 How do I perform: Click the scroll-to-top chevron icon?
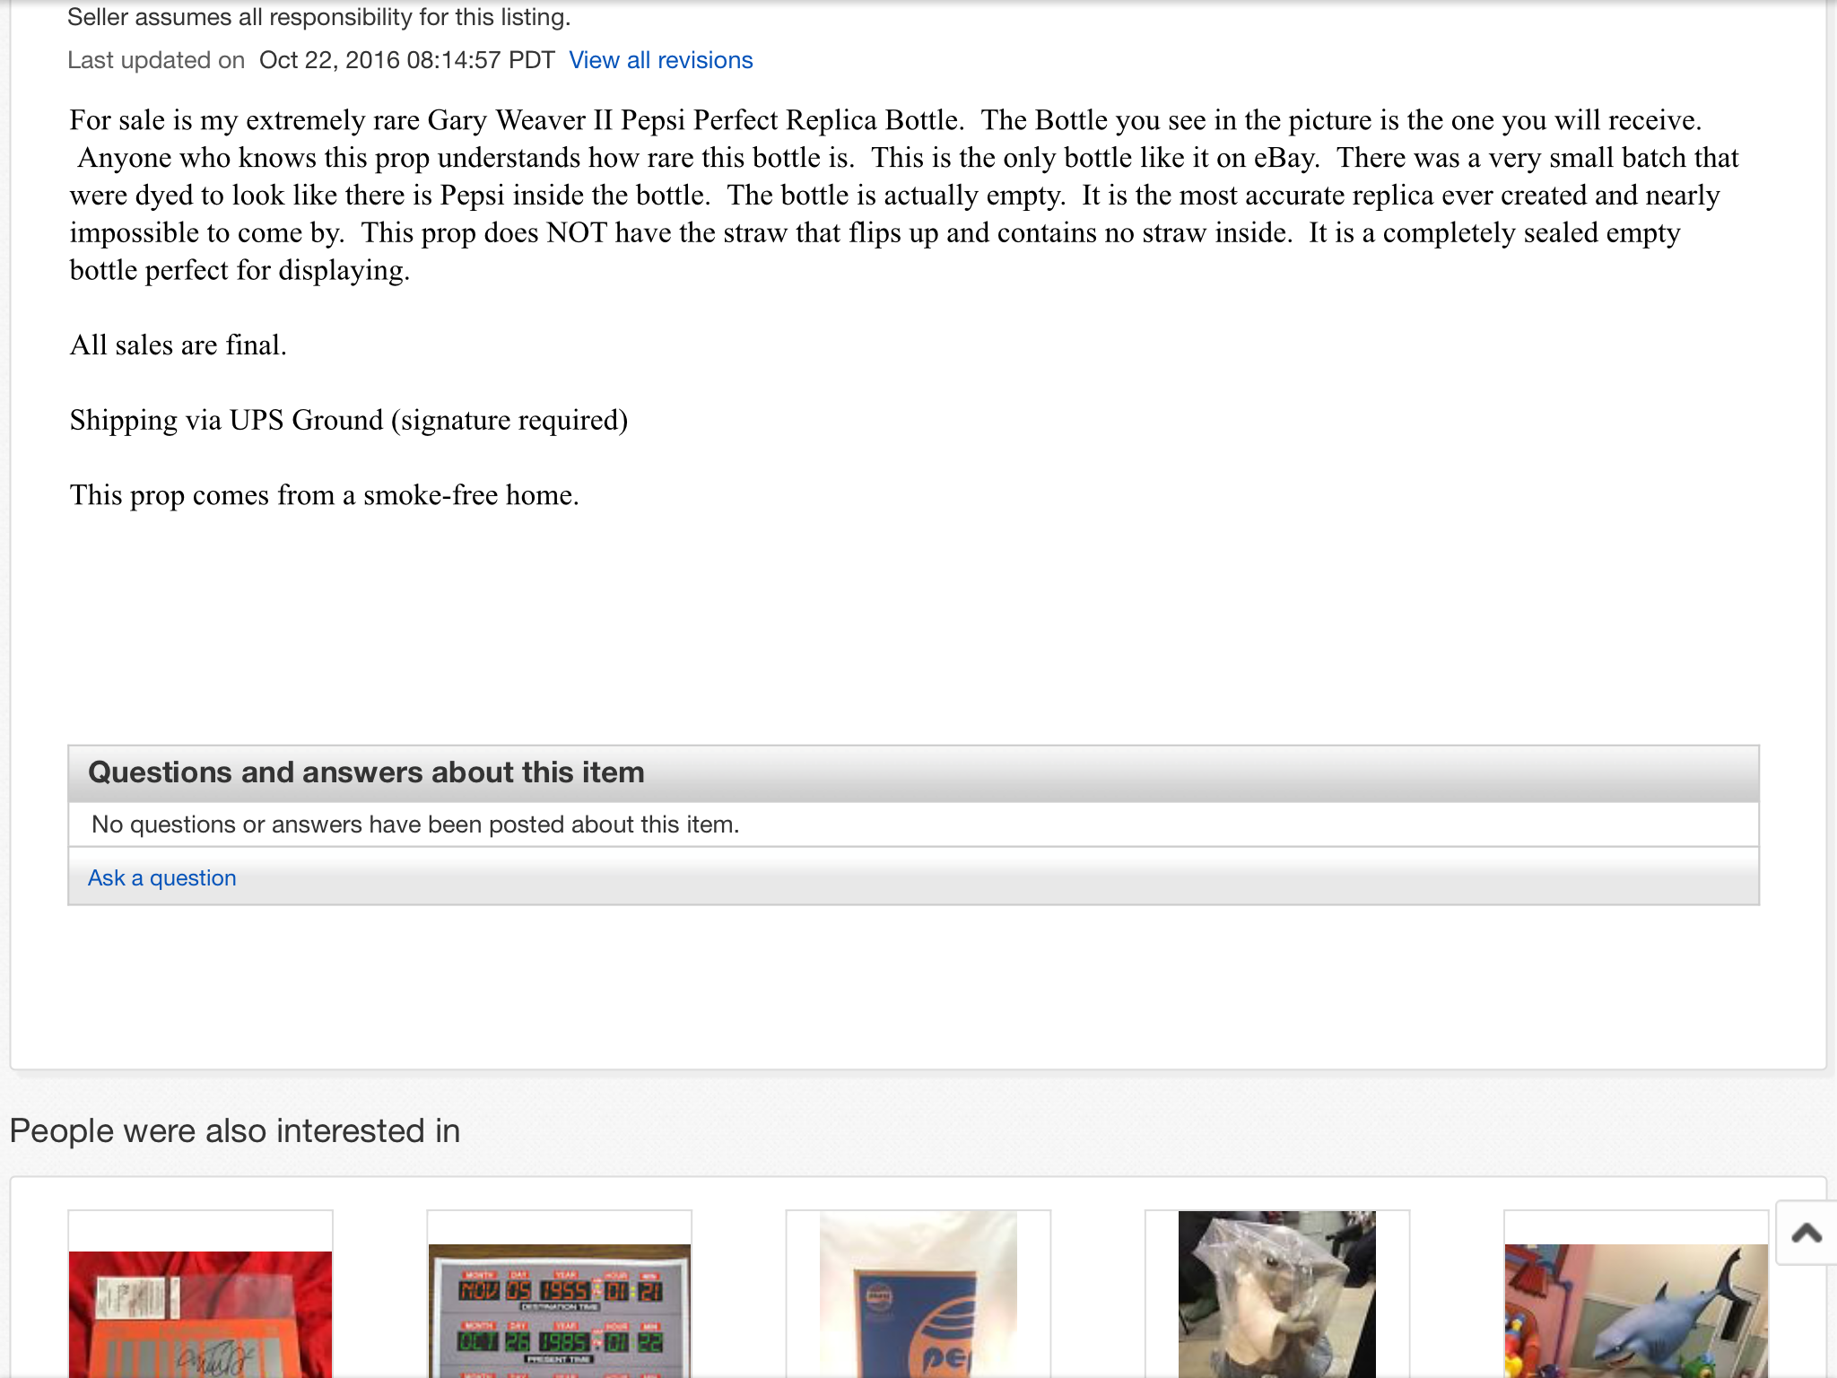tap(1807, 1233)
